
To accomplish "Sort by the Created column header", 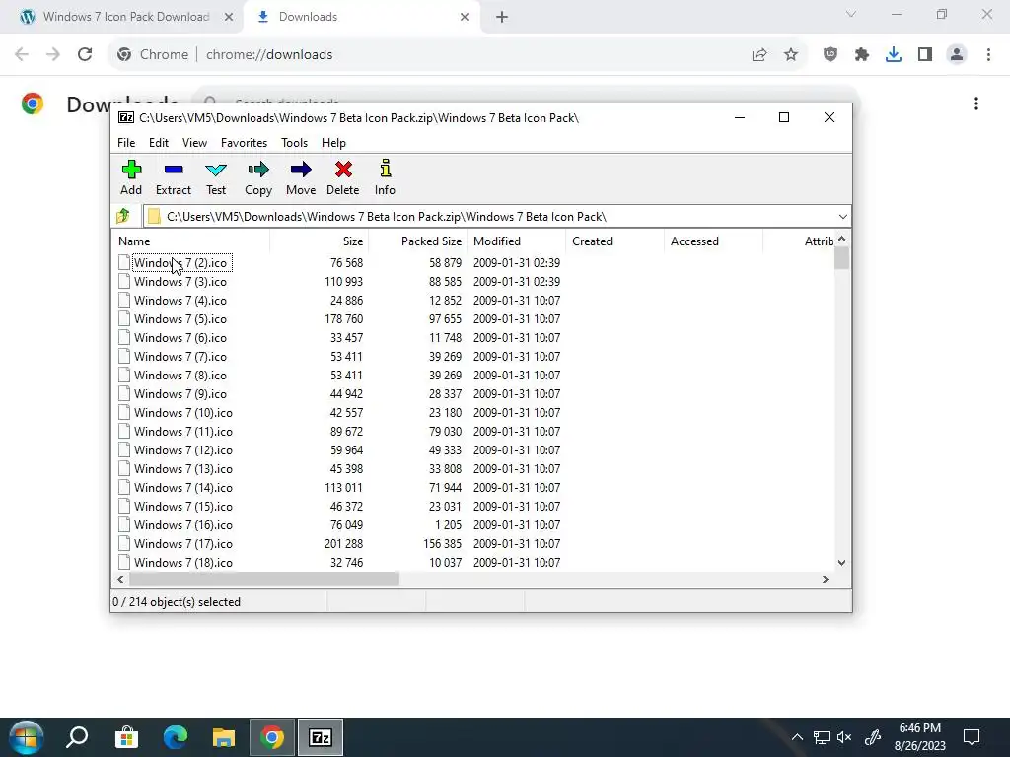I will [x=615, y=241].
